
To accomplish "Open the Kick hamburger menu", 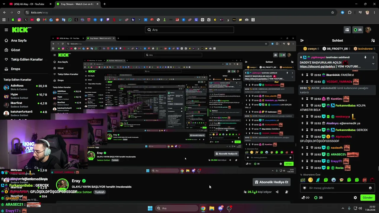I will pos(6,30).
